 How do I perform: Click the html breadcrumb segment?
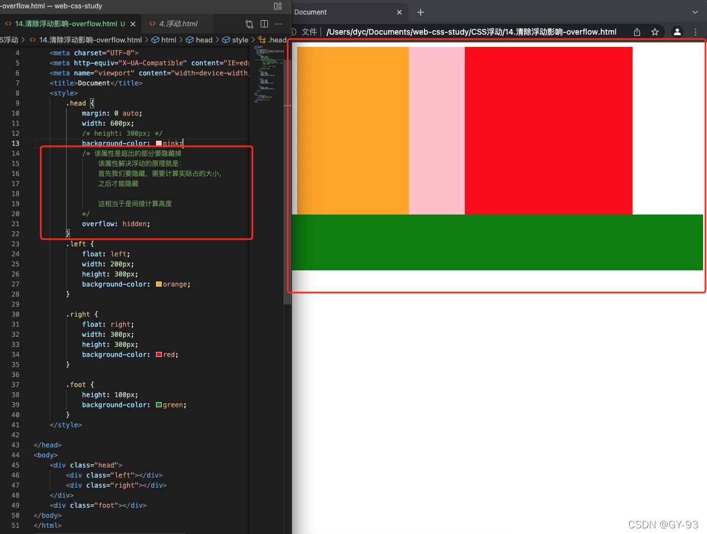click(164, 40)
